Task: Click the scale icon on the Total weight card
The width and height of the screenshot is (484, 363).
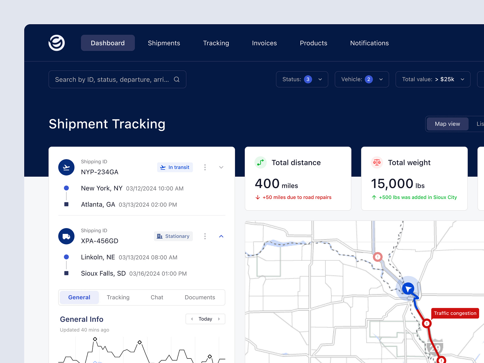Action: point(377,162)
